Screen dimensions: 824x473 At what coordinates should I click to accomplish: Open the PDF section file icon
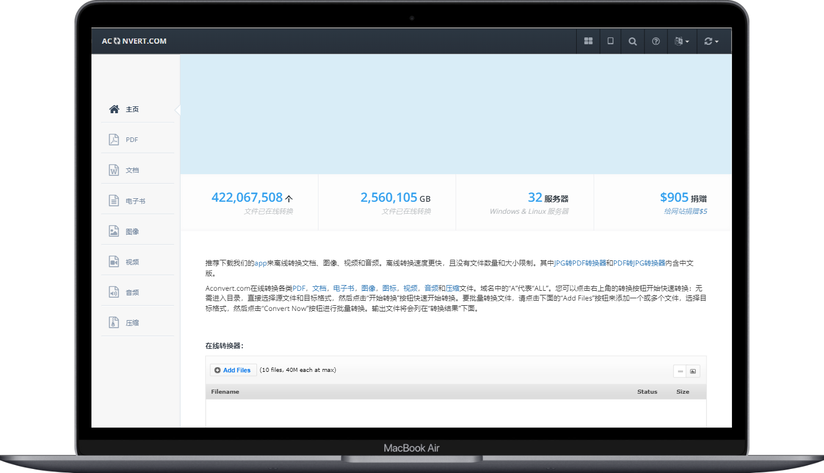point(114,140)
